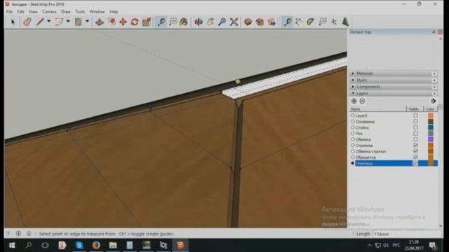Close the Materials panel with its X
Screen dimensions: 449x252
(434, 73)
